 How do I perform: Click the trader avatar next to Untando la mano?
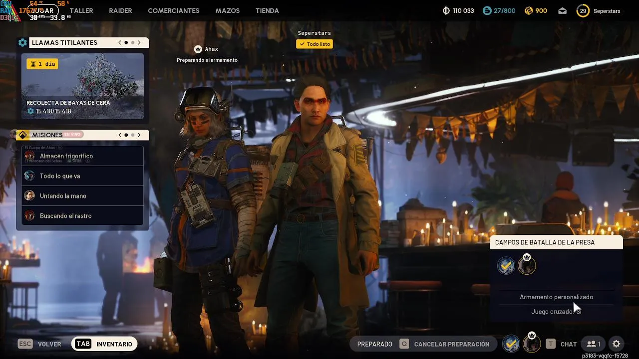coord(29,195)
